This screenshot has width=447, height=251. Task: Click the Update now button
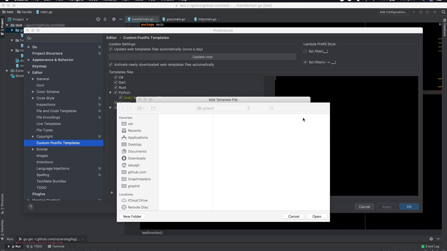coord(202,57)
